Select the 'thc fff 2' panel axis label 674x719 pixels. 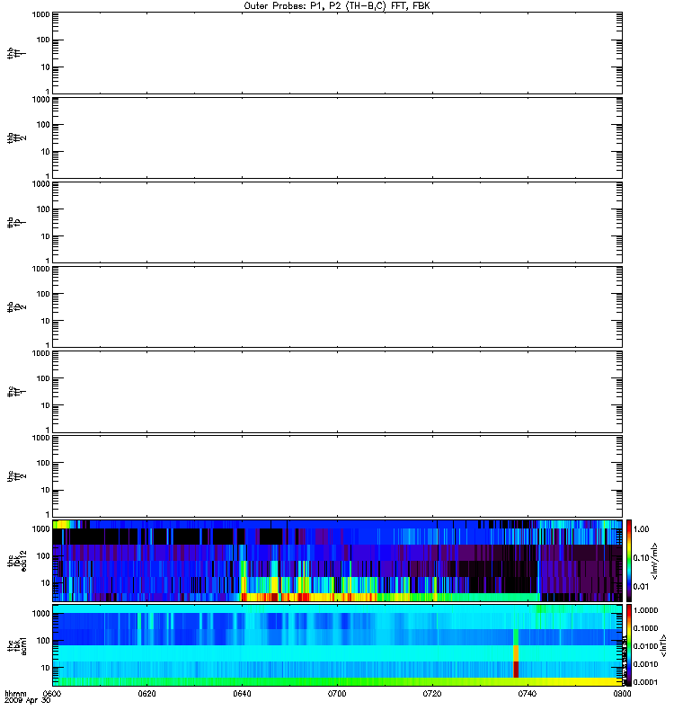pos(16,476)
